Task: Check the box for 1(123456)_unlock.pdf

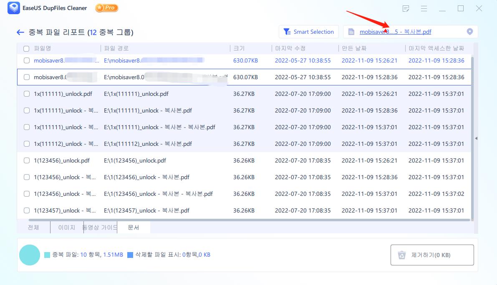Action: (26, 160)
